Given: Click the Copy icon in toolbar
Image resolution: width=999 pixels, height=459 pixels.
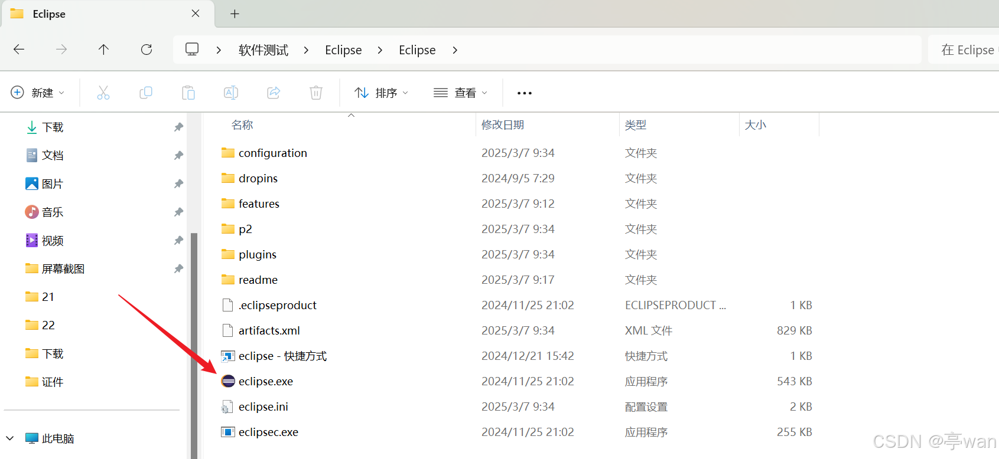Looking at the screenshot, I should point(146,93).
